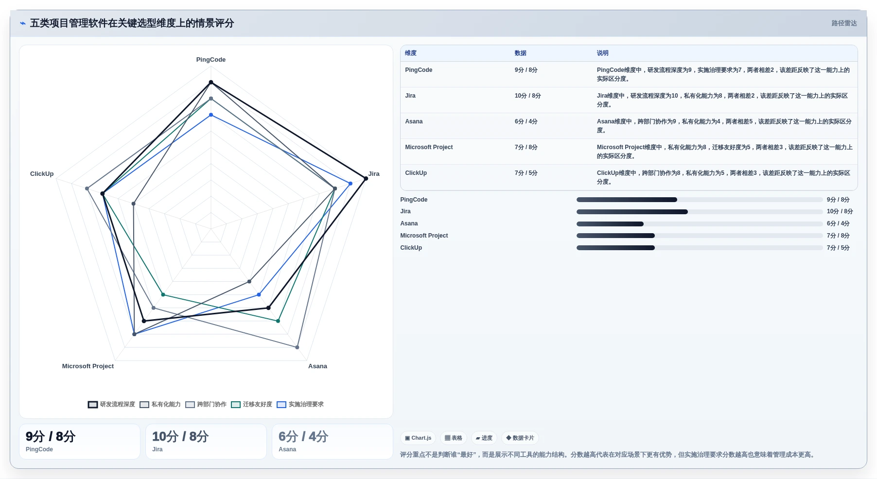Click the Microsoft Project name in the table
This screenshot has height=479, width=877.
(x=429, y=147)
